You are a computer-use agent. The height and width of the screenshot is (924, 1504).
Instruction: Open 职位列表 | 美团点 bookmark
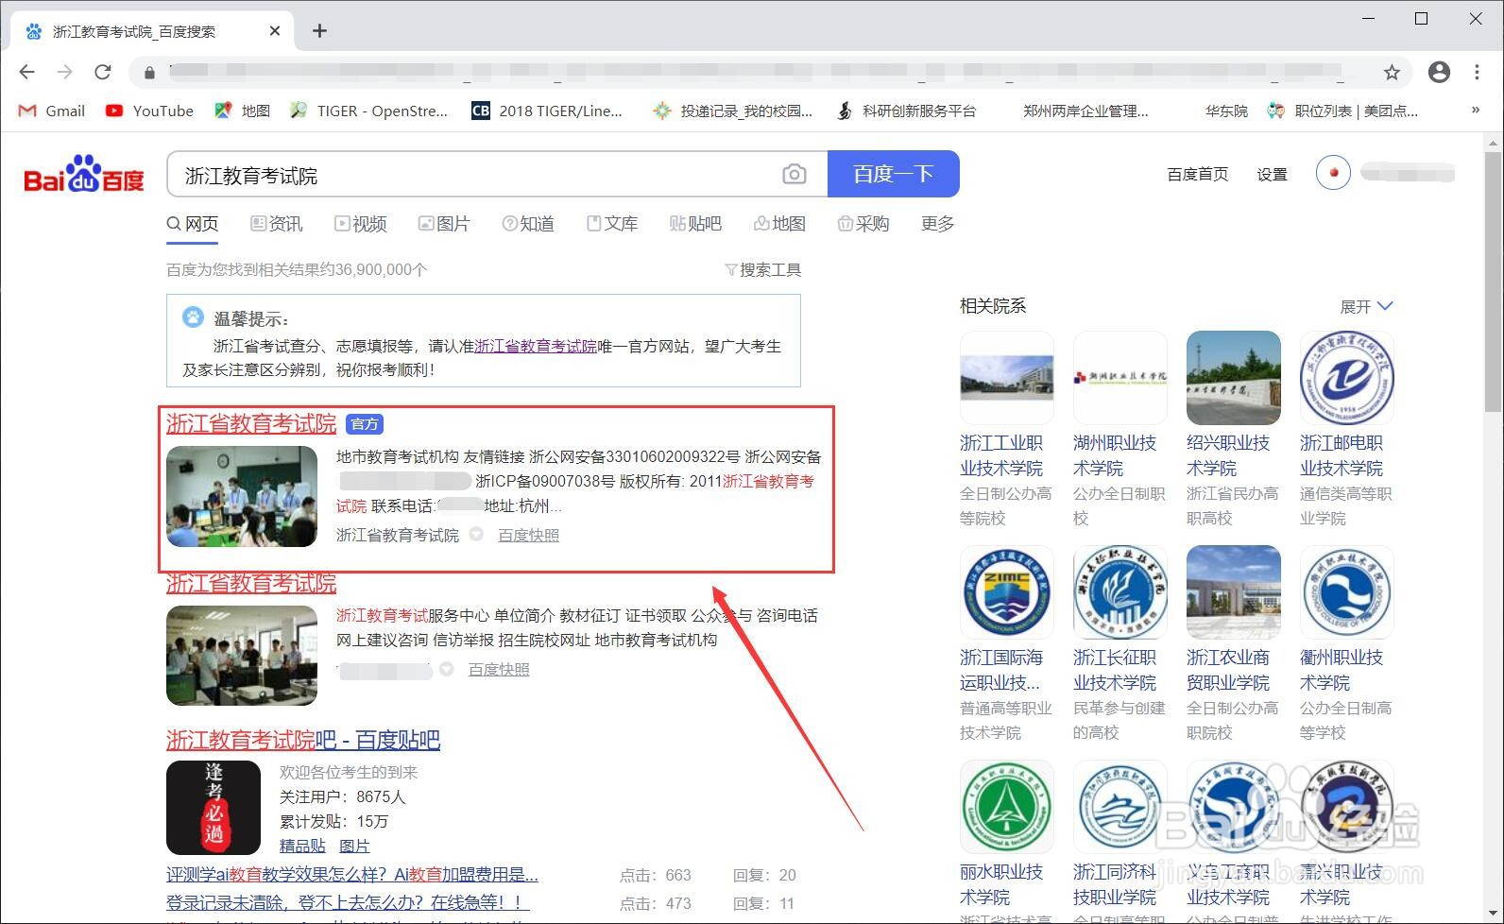click(1342, 111)
